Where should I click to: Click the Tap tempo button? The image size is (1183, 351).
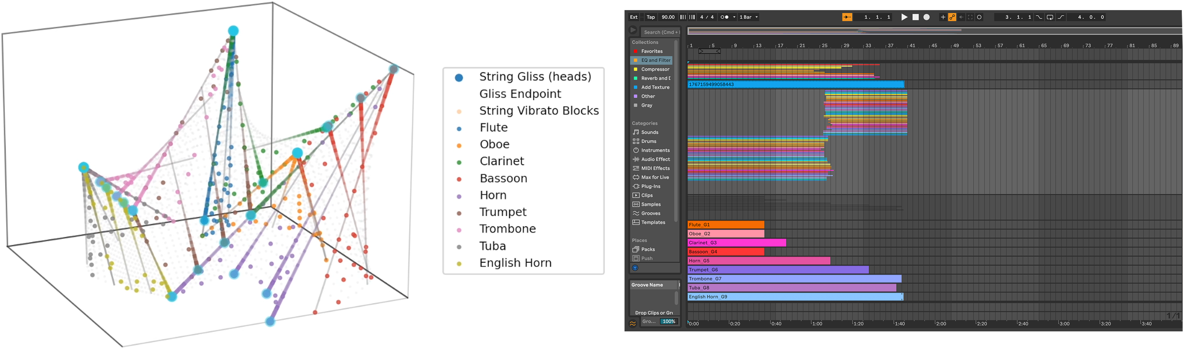point(651,17)
